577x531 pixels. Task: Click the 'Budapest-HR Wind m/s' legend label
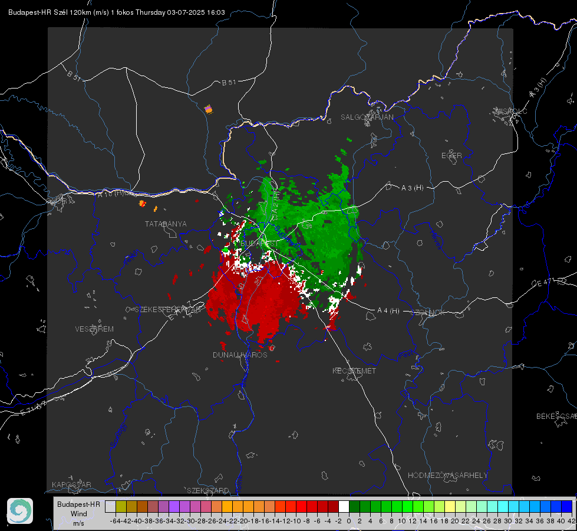(x=79, y=514)
